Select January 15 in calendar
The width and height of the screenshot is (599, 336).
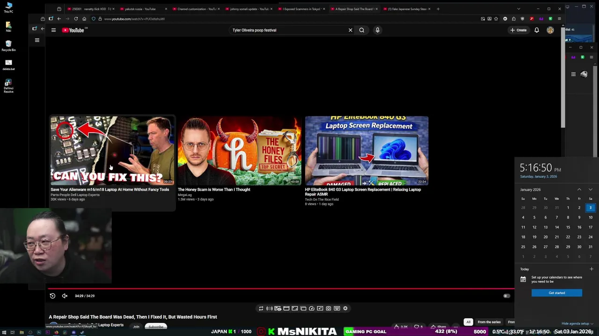568,227
